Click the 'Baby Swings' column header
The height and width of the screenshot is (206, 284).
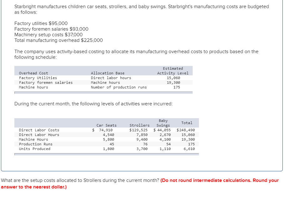tap(163, 123)
